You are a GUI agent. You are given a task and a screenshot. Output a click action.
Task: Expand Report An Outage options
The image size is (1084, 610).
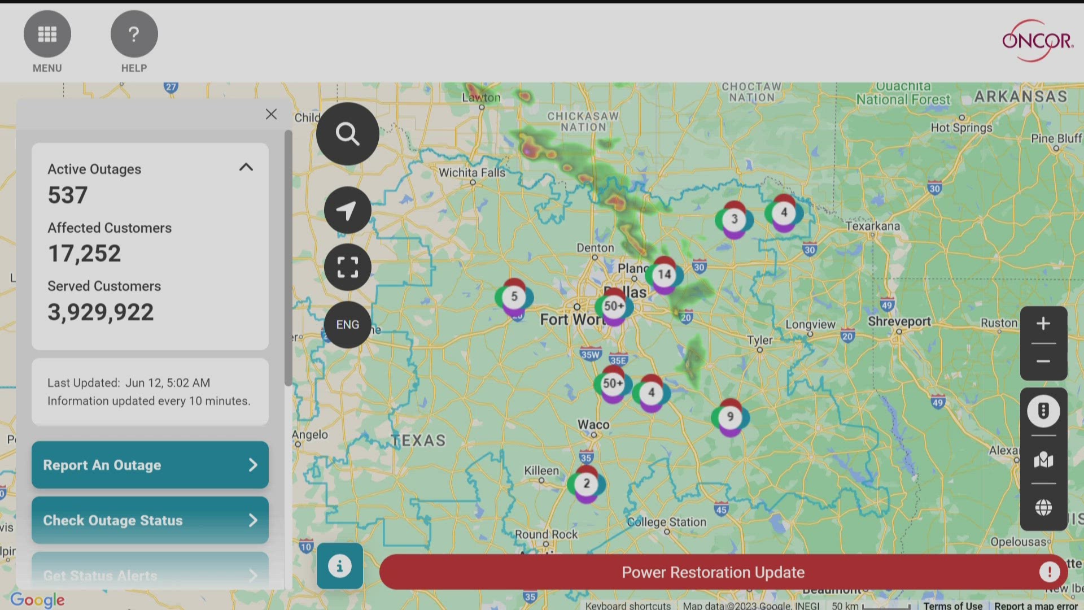pos(150,465)
